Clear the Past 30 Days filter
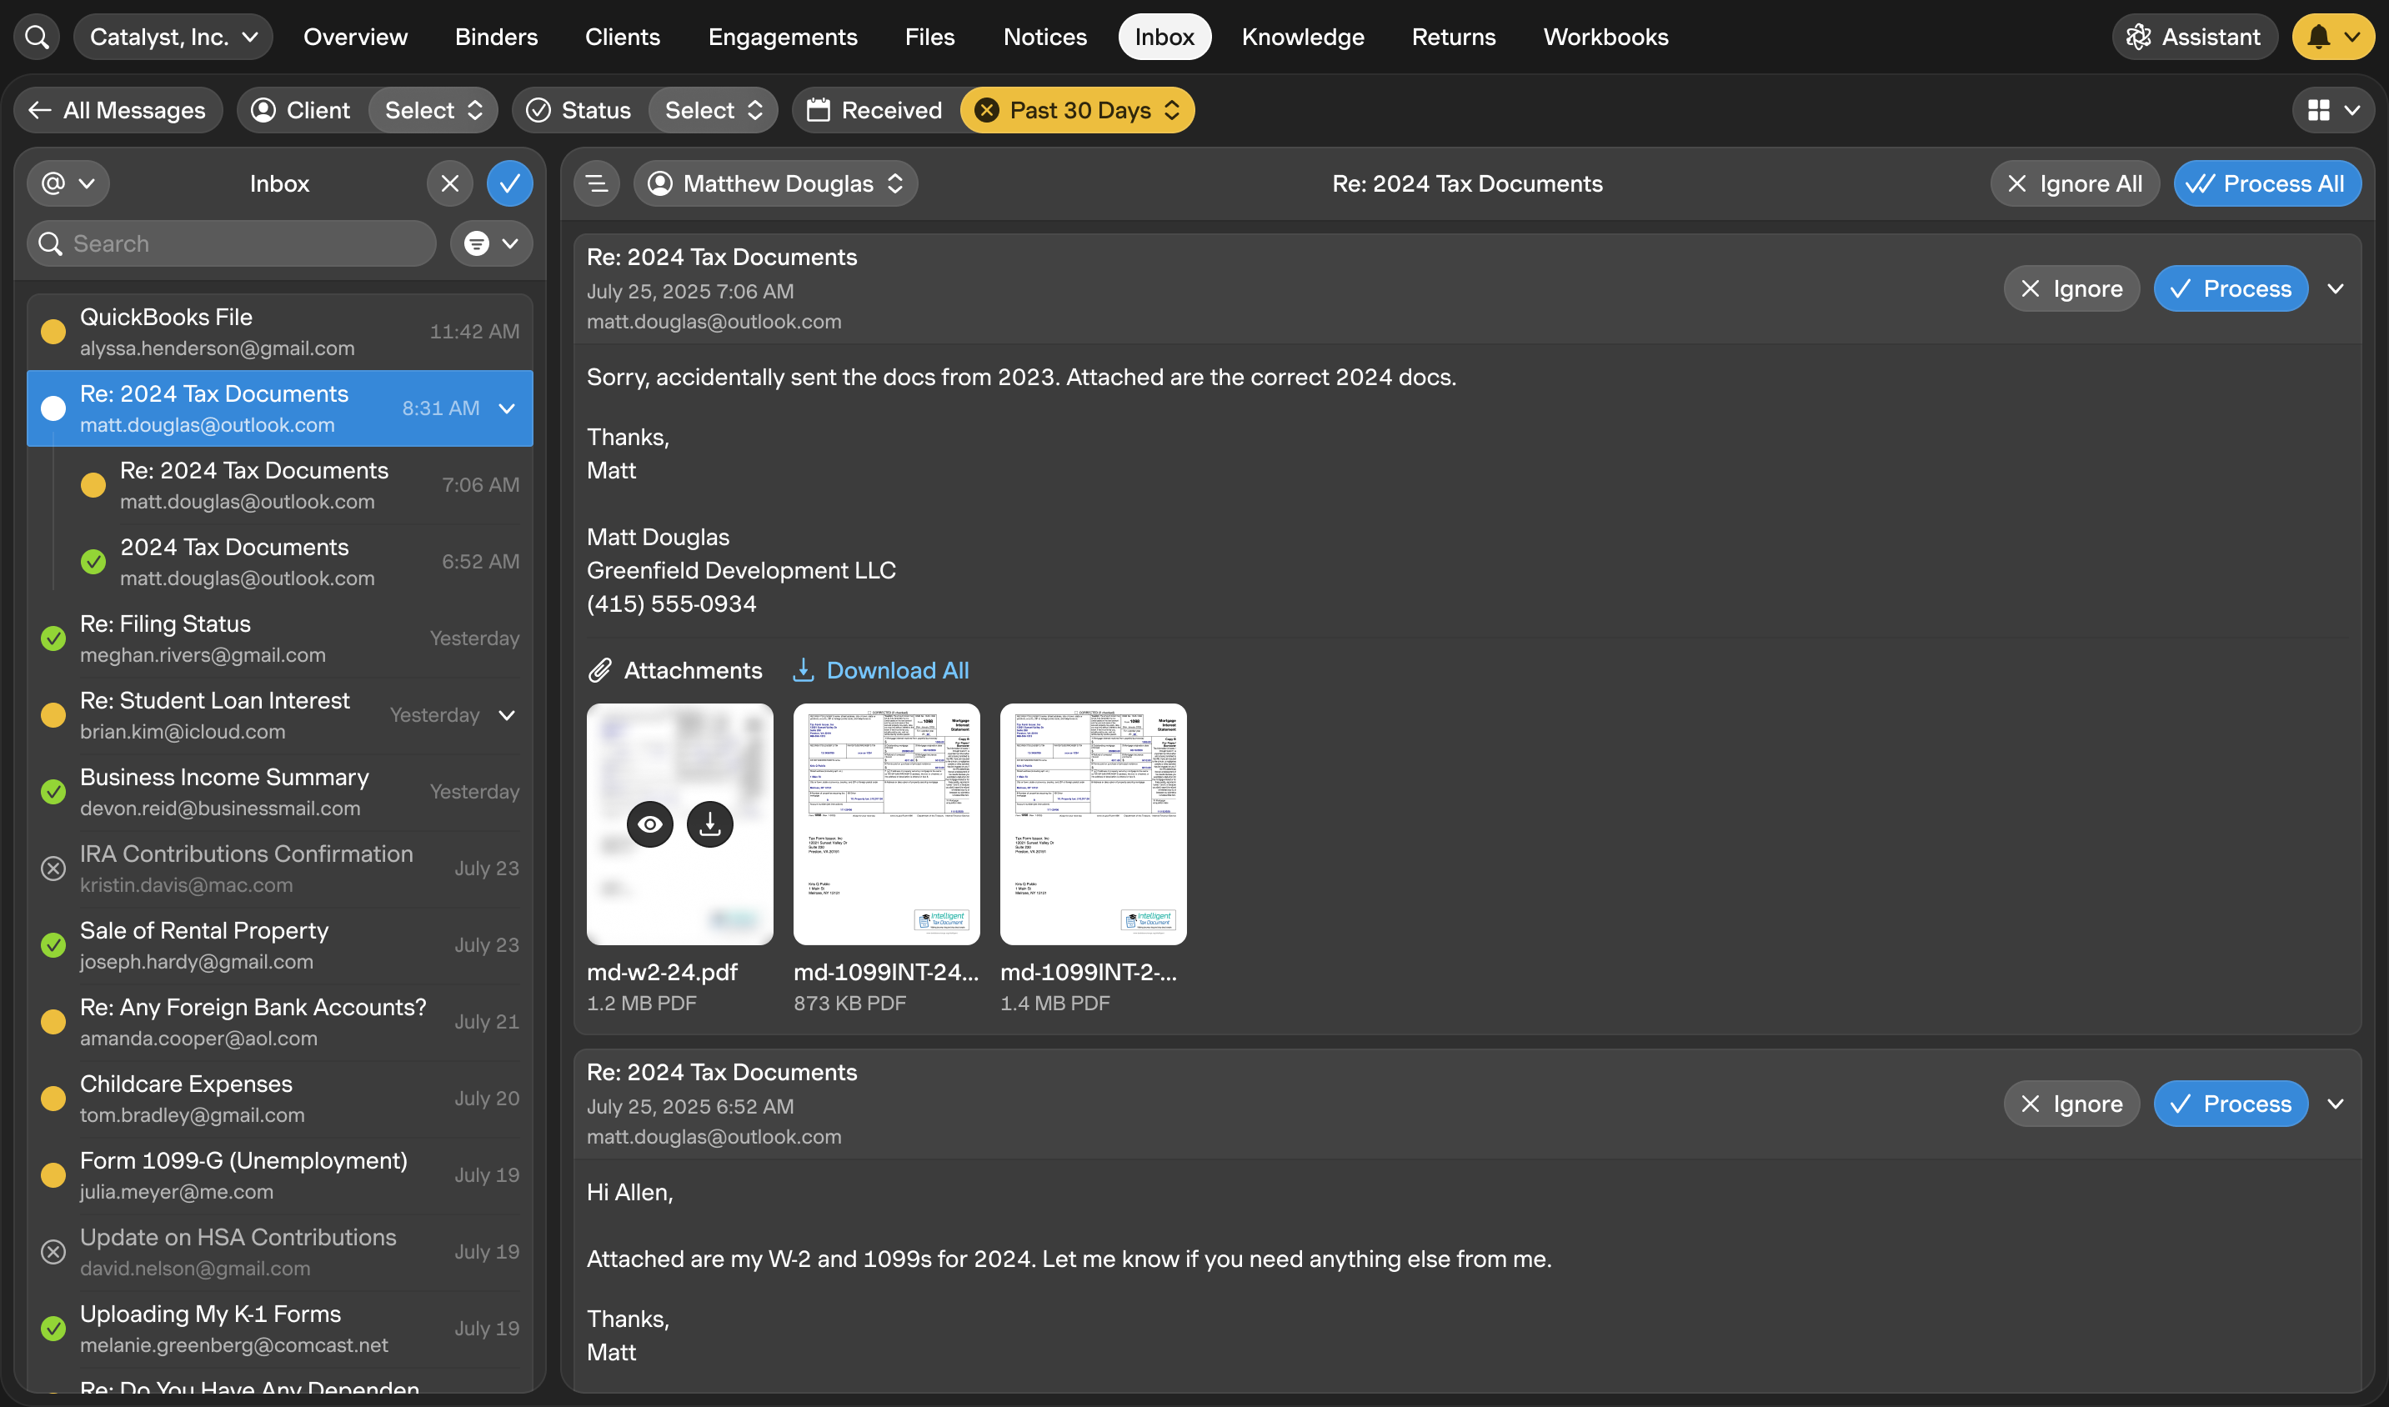Image resolution: width=2389 pixels, height=1407 pixels. (x=987, y=110)
